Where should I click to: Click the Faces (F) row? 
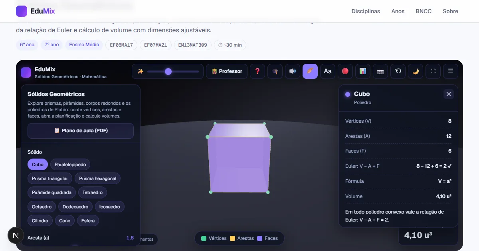click(398, 151)
